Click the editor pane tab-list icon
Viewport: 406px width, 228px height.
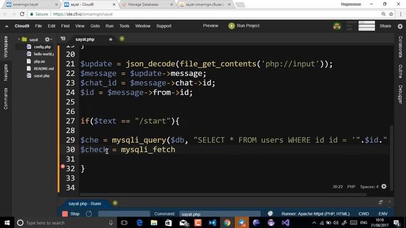coord(63,39)
